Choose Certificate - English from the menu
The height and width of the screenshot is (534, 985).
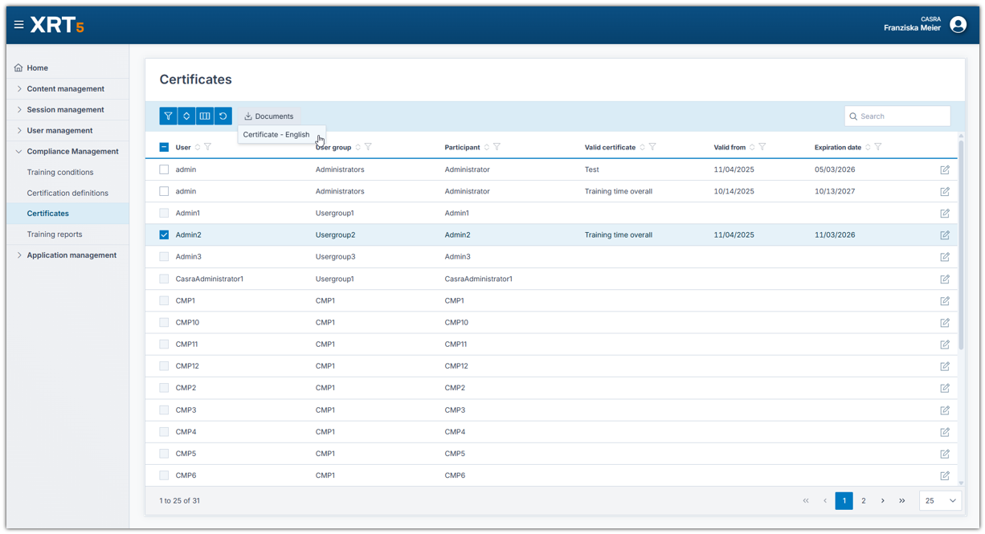(x=276, y=135)
